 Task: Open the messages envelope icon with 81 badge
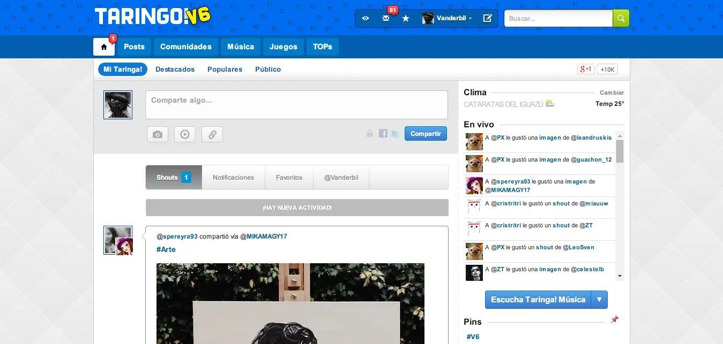386,18
